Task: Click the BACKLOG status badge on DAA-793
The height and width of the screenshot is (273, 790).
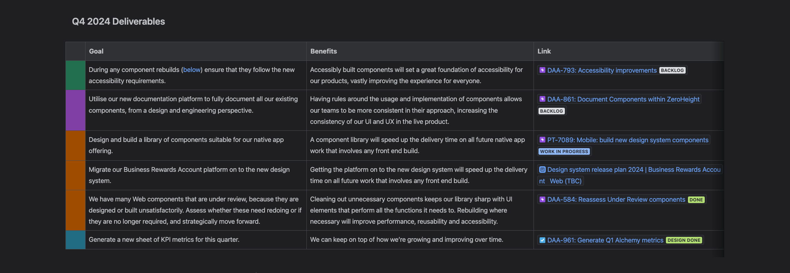Action: tap(672, 70)
